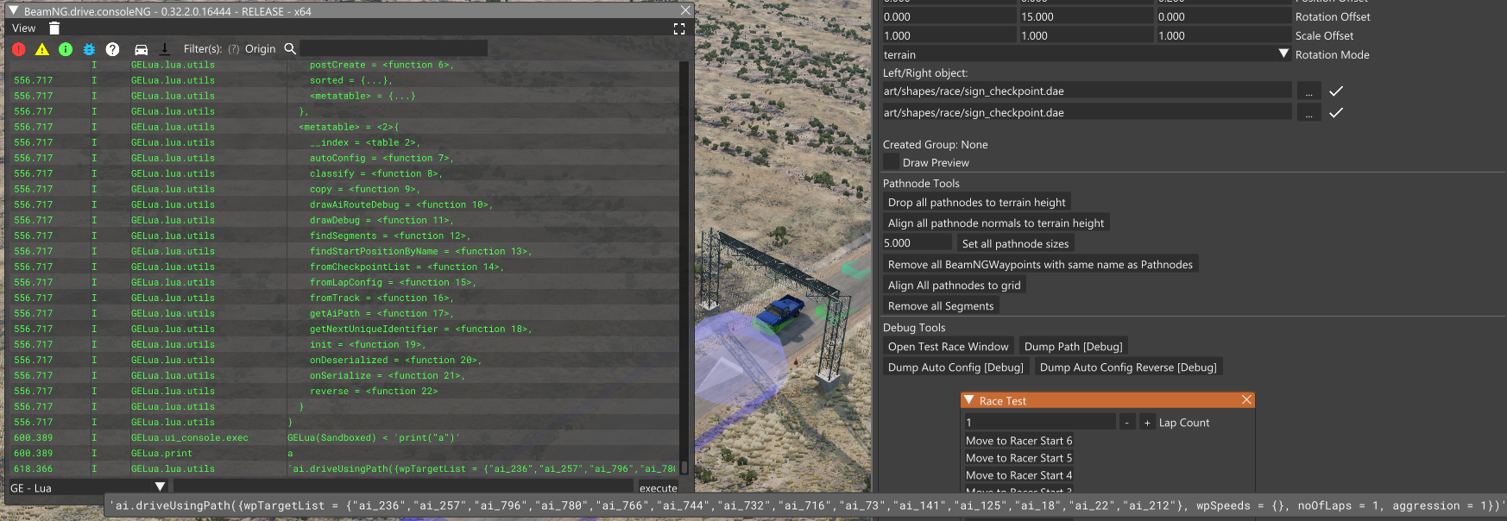The height and width of the screenshot is (521, 1507).
Task: Toggle error messages filter (red icon)
Action: (x=19, y=49)
